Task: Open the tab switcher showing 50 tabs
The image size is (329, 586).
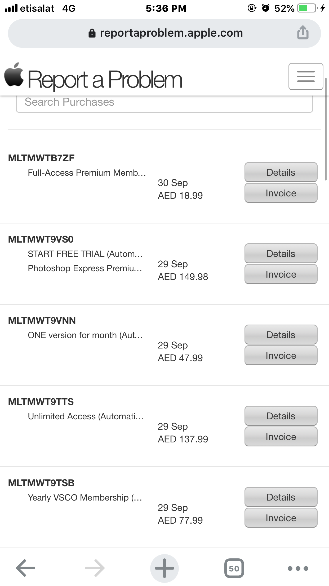Action: [234, 568]
